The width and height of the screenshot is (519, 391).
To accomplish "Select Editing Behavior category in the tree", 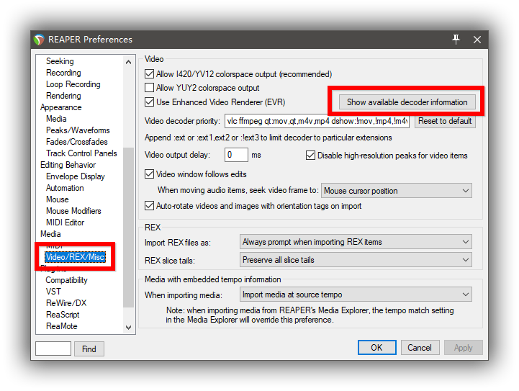I will pos(68,165).
